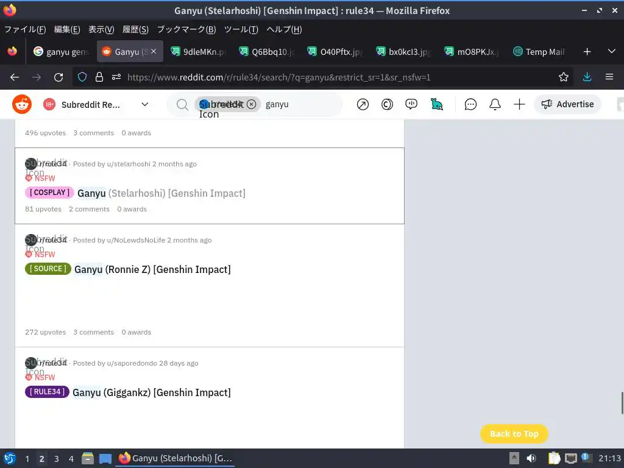Screen dimensions: 624x468
Task: Open the 表示(V) menu
Action: pos(101,29)
